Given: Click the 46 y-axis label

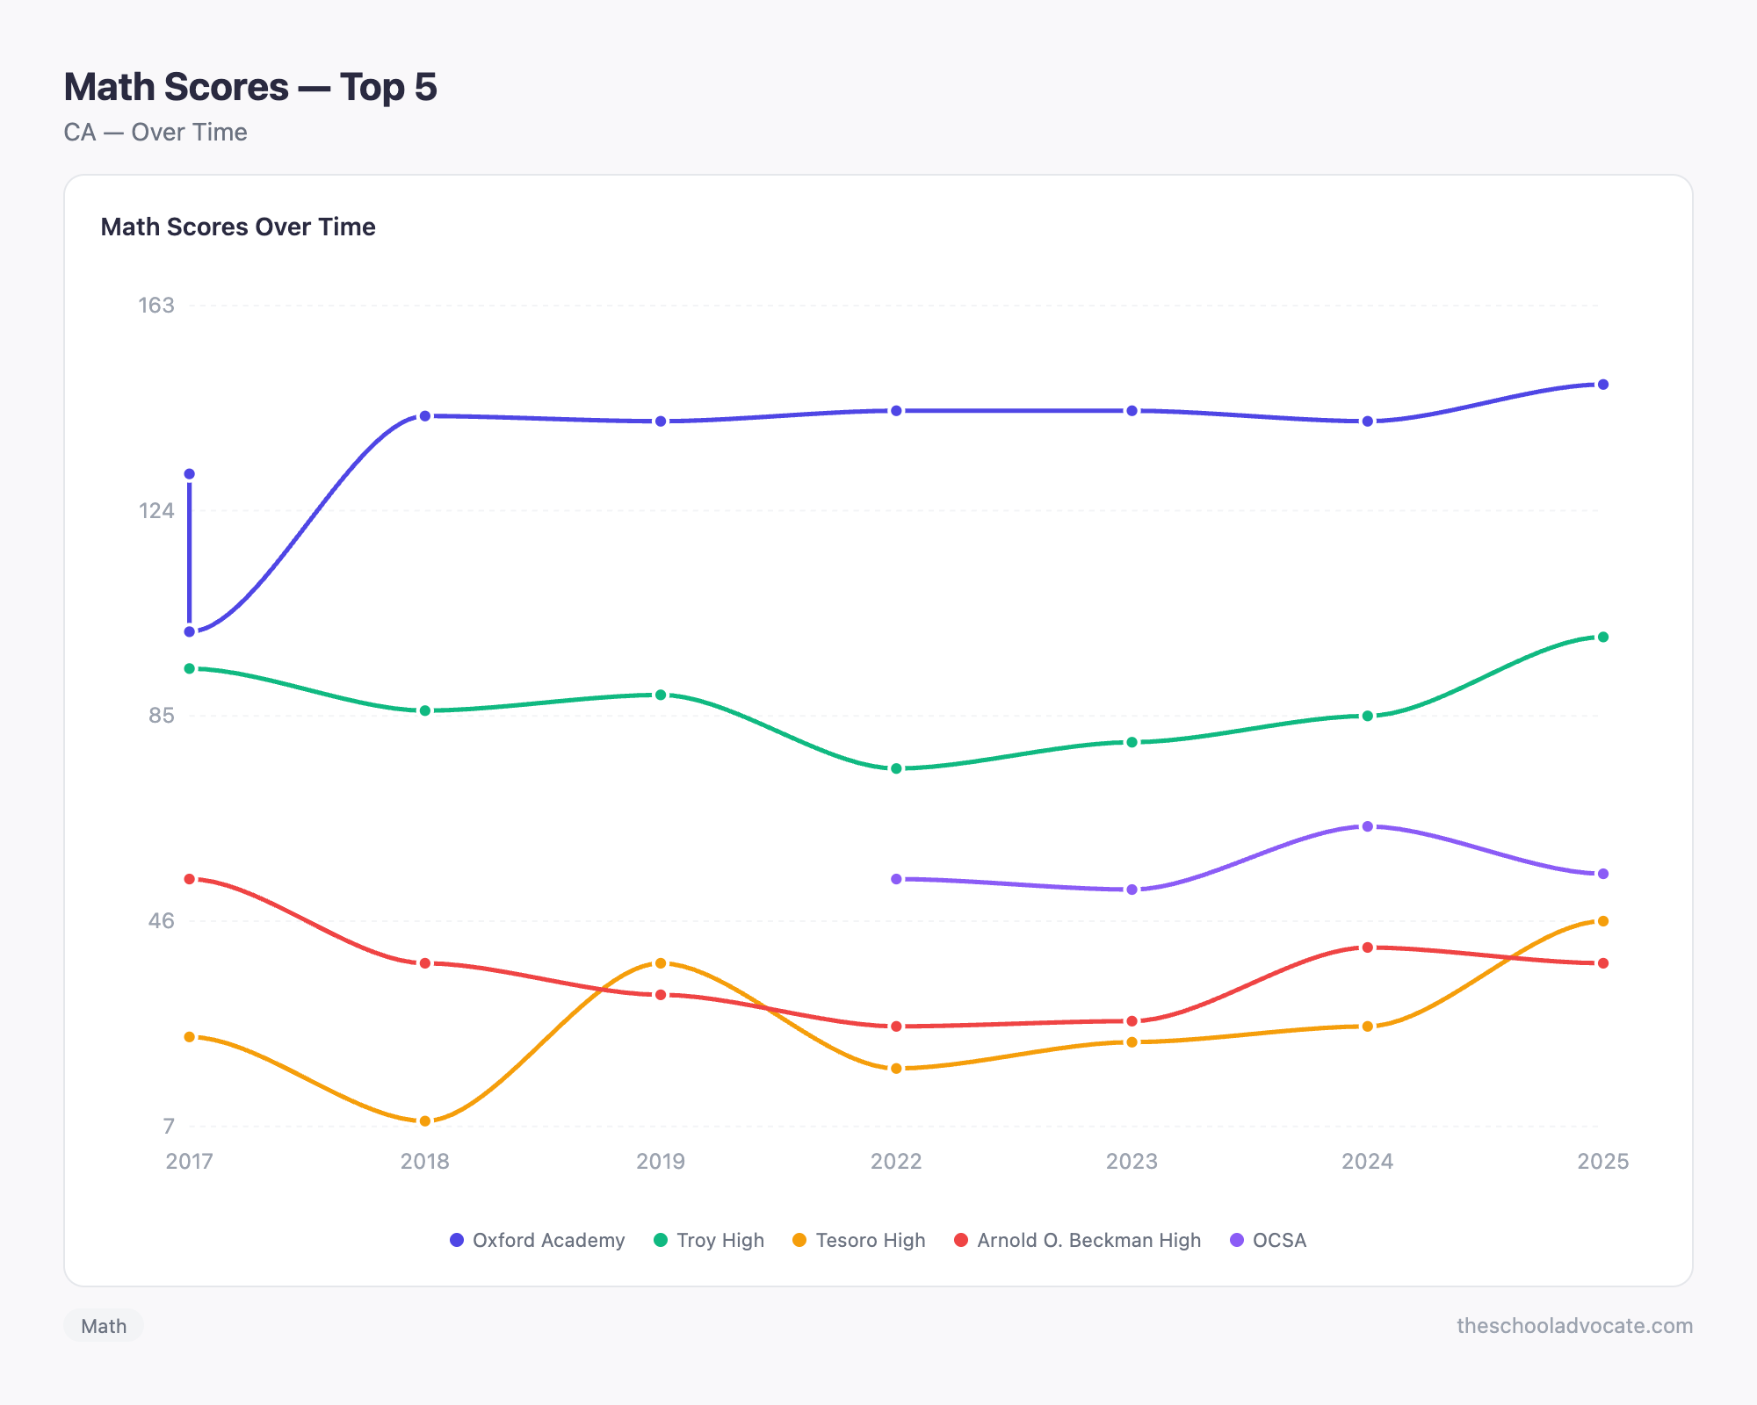Looking at the screenshot, I should [162, 921].
